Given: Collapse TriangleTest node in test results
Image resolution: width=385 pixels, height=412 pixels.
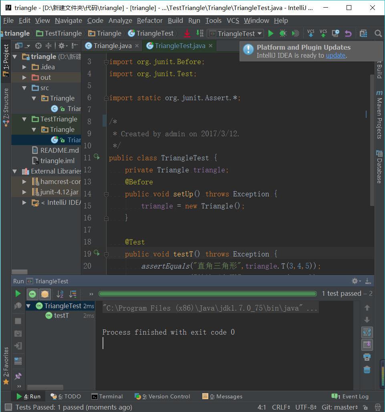Looking at the screenshot, I should (28, 306).
